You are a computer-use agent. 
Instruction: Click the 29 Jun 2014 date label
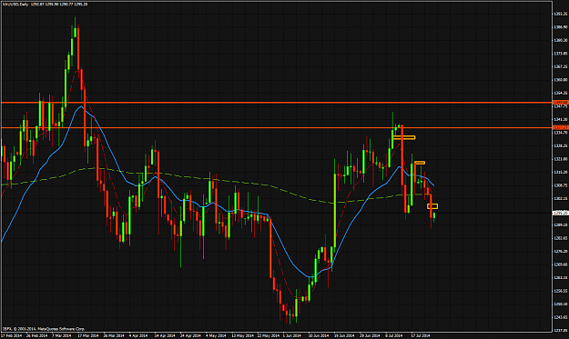[371, 335]
